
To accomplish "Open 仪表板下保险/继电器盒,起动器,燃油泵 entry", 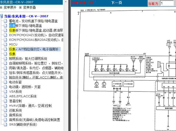I will coord(36,30).
